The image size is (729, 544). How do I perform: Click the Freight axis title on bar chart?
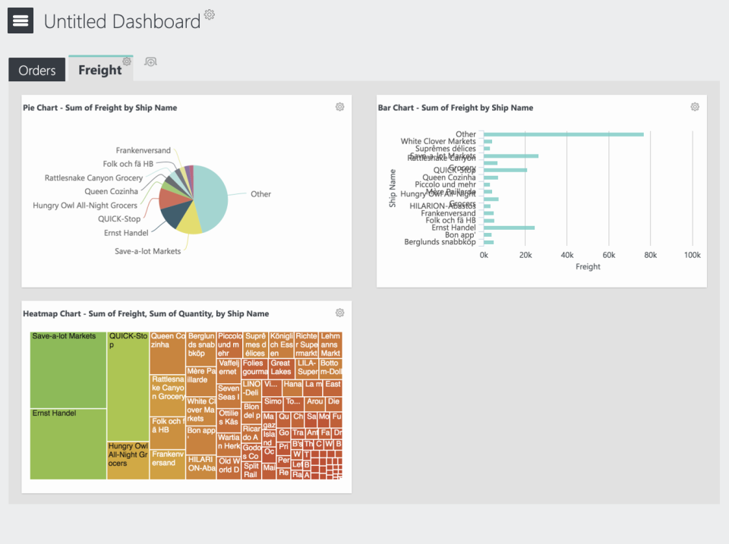(x=588, y=266)
